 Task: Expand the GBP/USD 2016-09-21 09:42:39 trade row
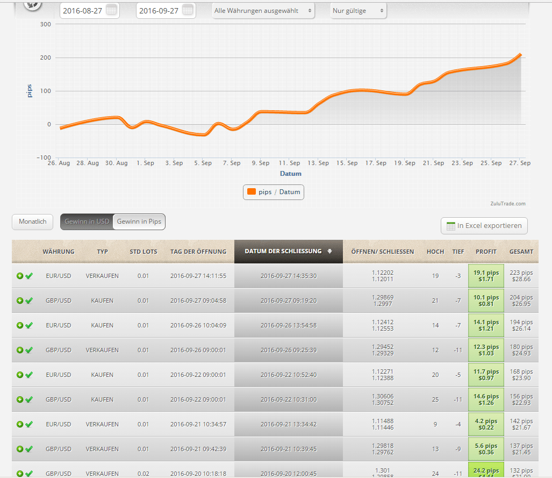click(x=20, y=449)
